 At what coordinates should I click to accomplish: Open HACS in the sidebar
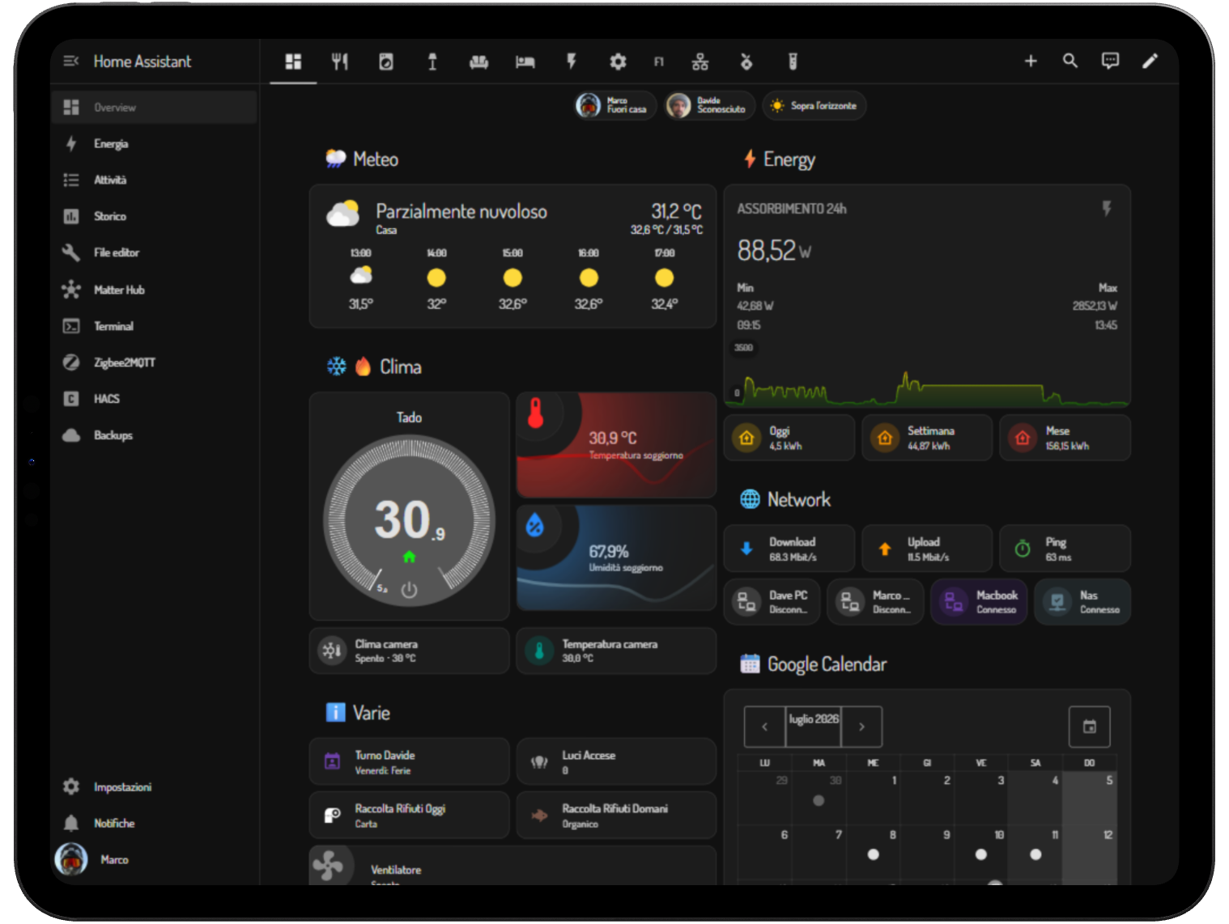click(x=154, y=399)
